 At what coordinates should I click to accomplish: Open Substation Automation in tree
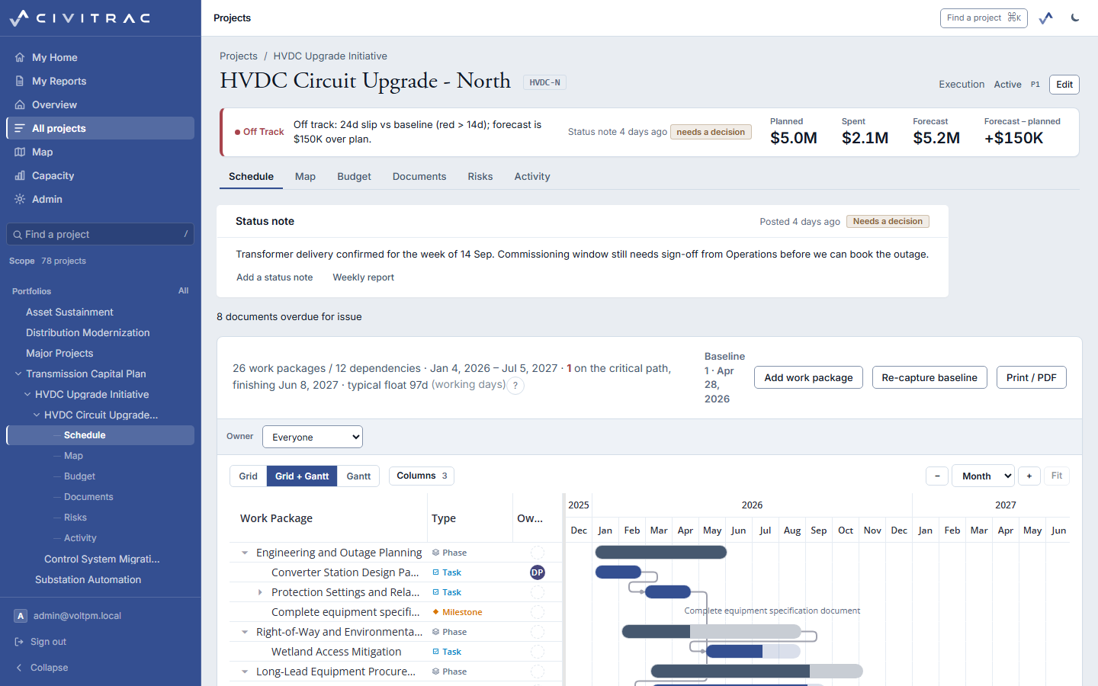(x=88, y=579)
